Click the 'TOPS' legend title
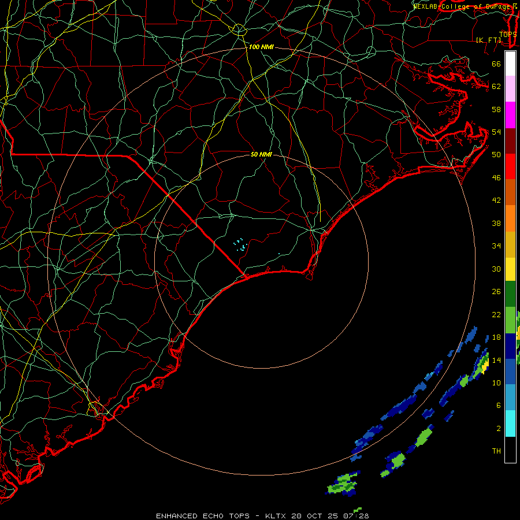This screenshot has height=520, width=520. [508, 34]
